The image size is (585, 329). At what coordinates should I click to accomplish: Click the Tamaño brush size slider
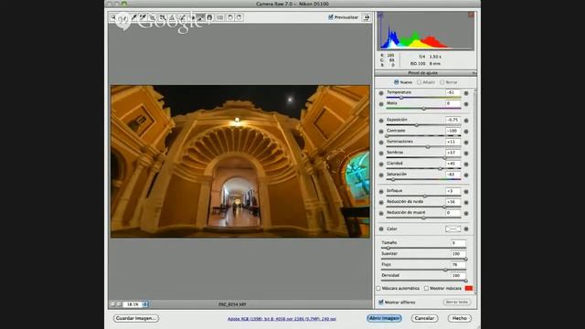coord(423,248)
